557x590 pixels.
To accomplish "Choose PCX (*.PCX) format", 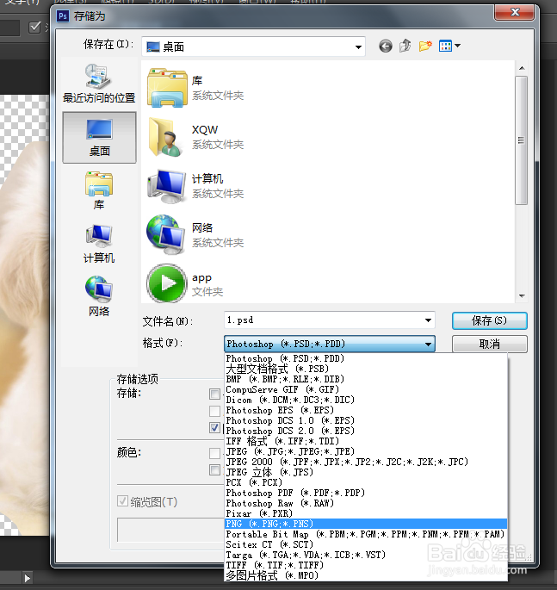I will pyautogui.click(x=366, y=482).
